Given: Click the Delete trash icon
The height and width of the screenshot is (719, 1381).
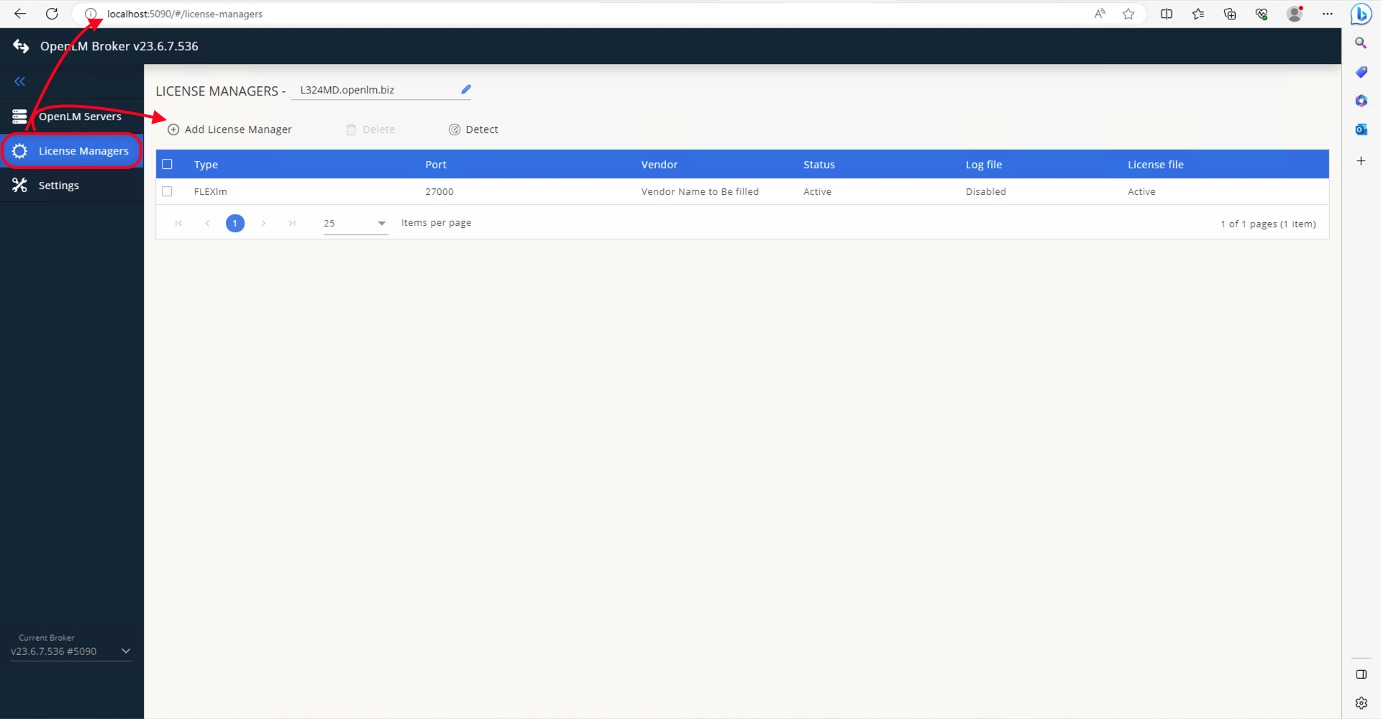Looking at the screenshot, I should pyautogui.click(x=351, y=129).
